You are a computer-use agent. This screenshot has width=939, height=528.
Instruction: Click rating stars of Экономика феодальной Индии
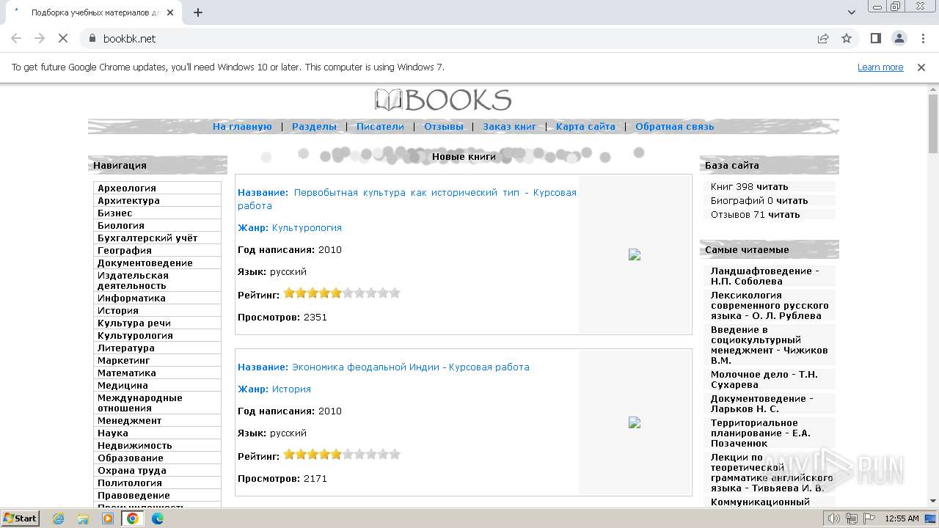click(342, 455)
